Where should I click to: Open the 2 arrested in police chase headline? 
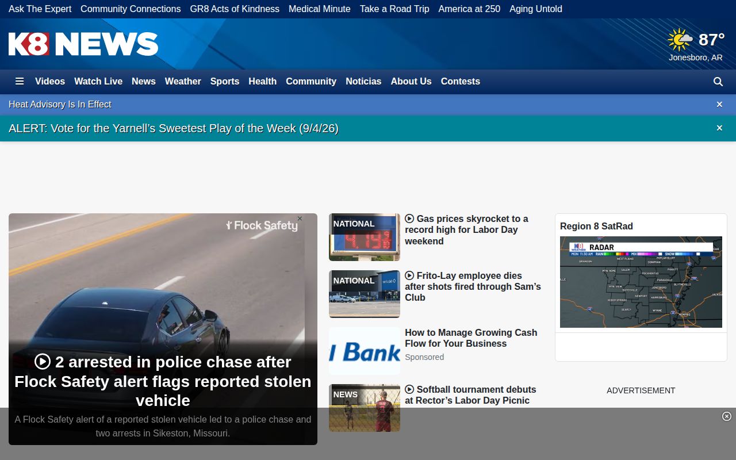163,381
